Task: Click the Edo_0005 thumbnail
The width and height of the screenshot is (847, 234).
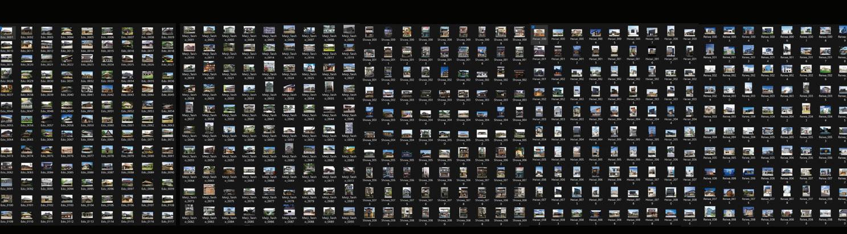Action: tap(87, 31)
